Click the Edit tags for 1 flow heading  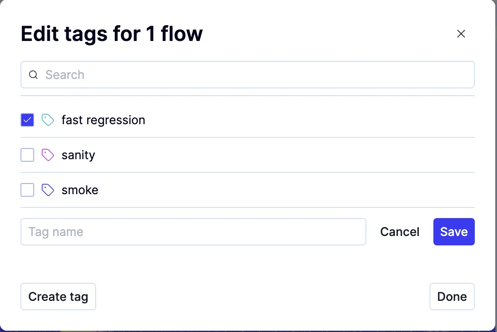(x=112, y=34)
